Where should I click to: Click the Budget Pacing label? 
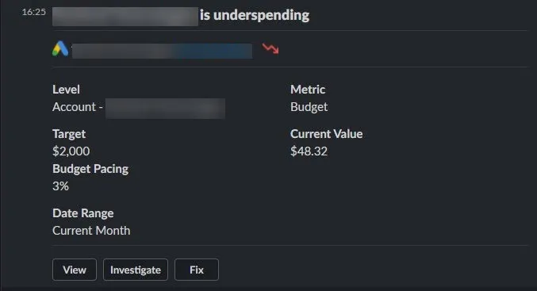90,169
